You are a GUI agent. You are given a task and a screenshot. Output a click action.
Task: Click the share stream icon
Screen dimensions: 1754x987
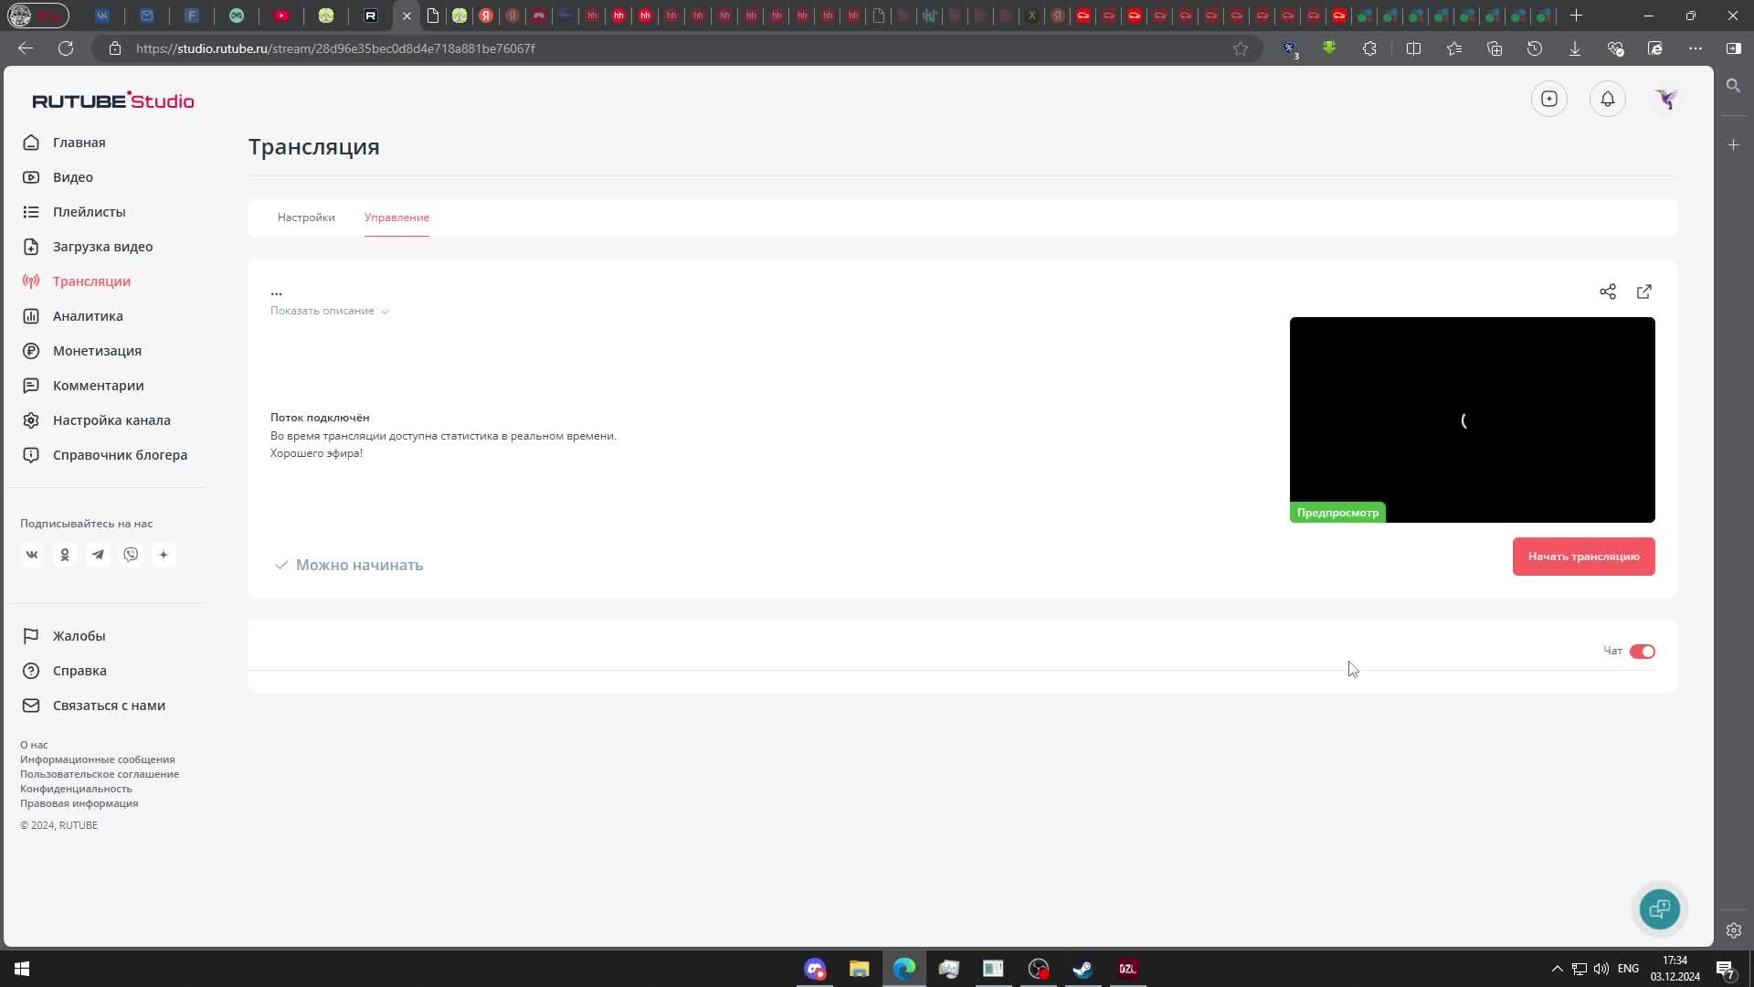click(1608, 292)
